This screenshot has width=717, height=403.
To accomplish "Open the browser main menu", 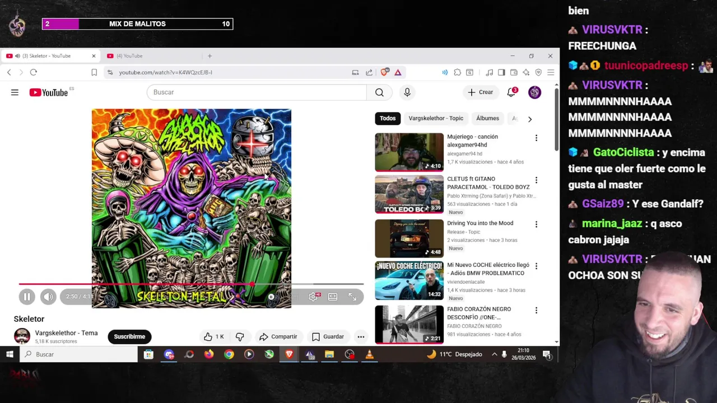I will (551, 72).
